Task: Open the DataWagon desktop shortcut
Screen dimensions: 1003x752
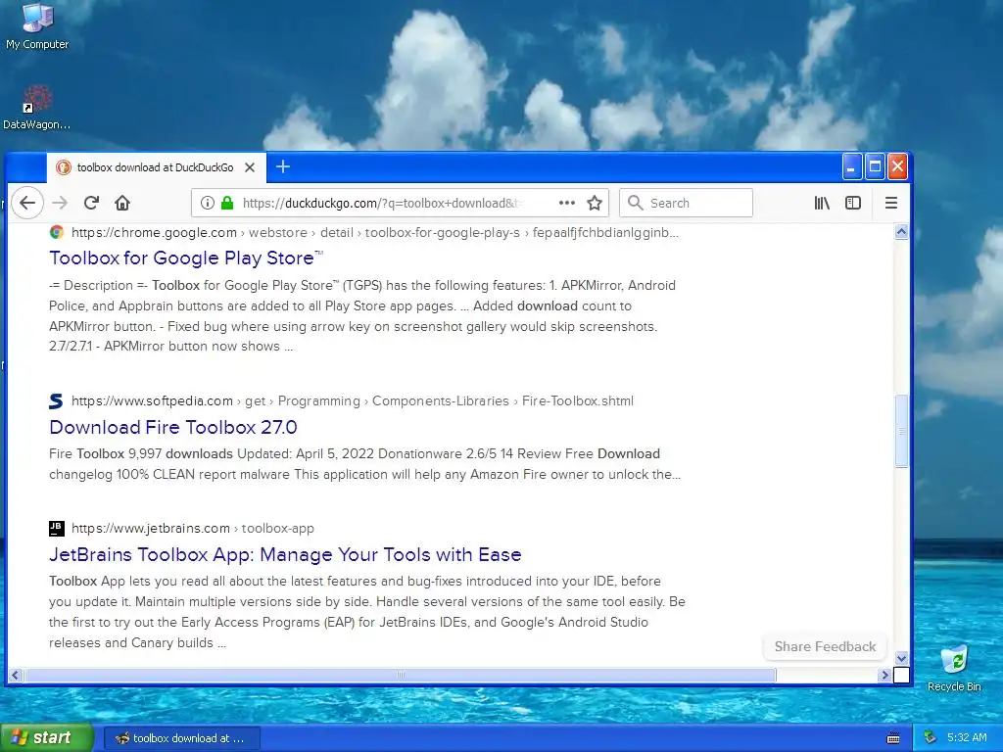Action: [37, 108]
